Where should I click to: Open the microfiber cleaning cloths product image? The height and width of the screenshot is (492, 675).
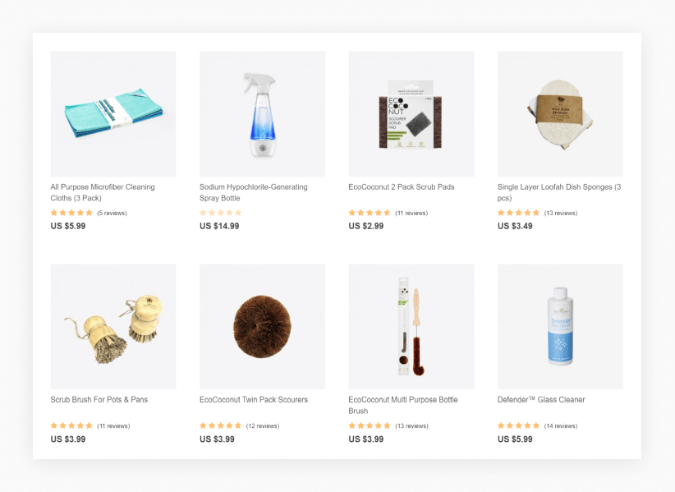coord(113,113)
